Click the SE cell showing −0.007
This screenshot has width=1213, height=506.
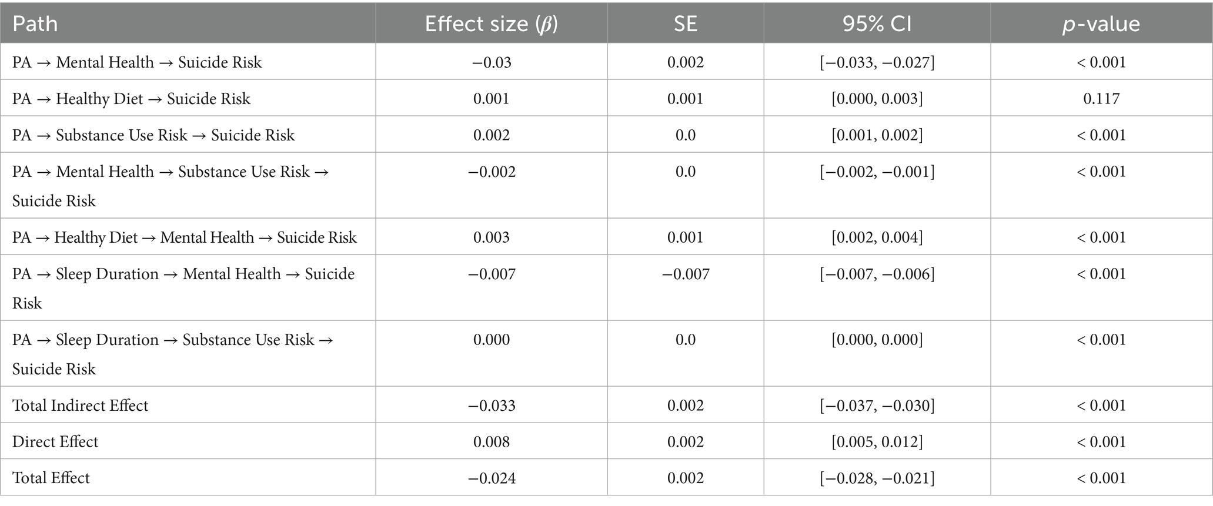[x=685, y=274]
